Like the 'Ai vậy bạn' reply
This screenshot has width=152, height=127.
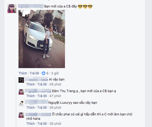[30, 84]
